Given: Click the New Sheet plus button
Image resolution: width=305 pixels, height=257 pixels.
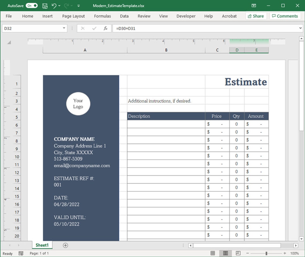Looking at the screenshot, I should pos(65,245).
